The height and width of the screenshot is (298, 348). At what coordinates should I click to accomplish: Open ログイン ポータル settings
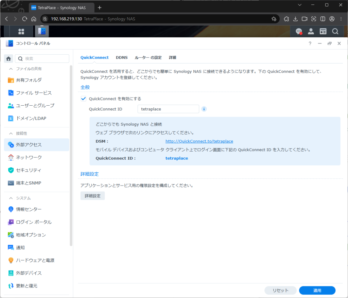pyautogui.click(x=37, y=222)
